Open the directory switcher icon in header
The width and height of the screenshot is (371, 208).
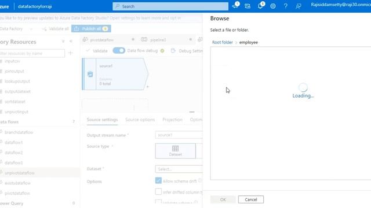pos(248,6)
